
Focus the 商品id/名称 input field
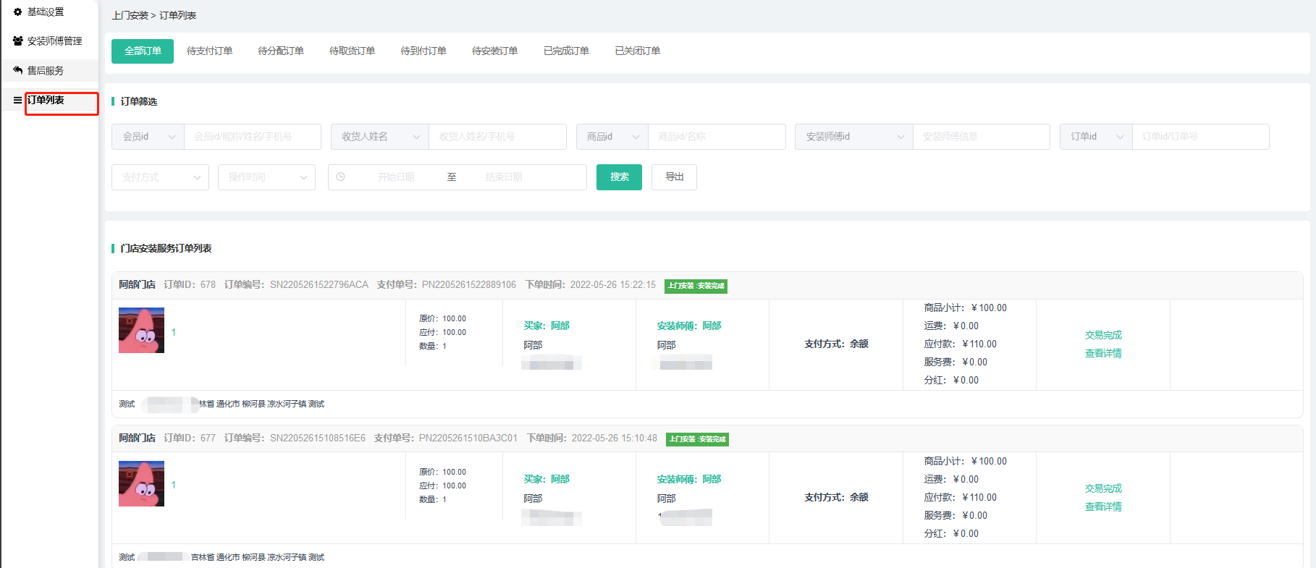716,137
